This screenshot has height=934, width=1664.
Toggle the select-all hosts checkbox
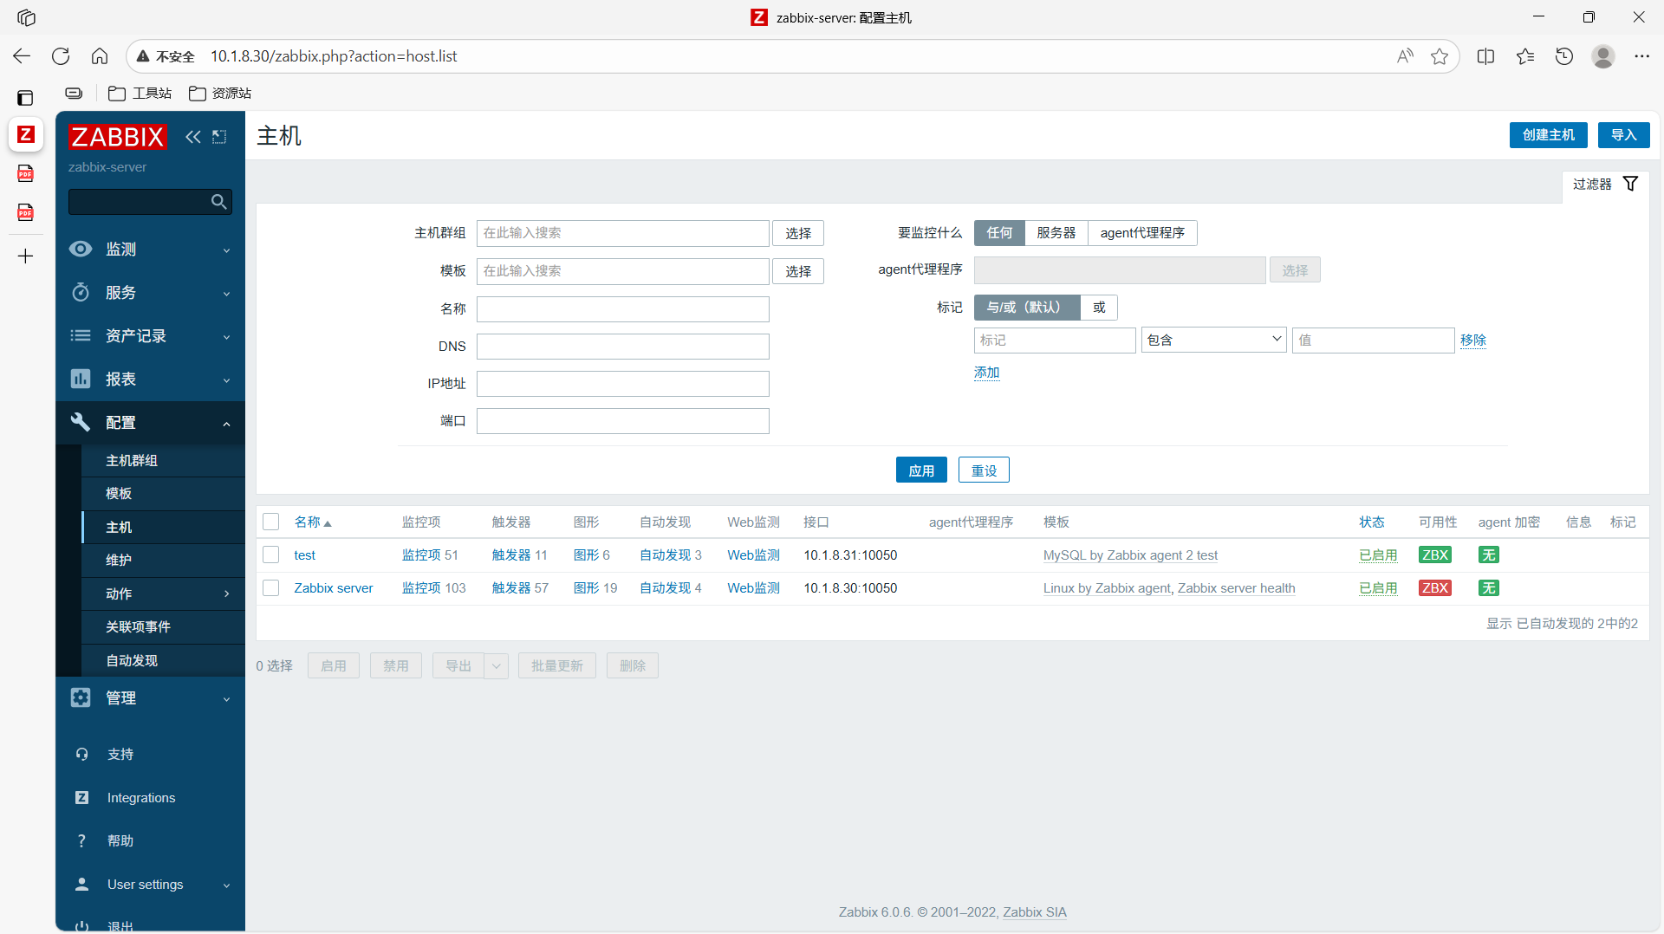[271, 522]
